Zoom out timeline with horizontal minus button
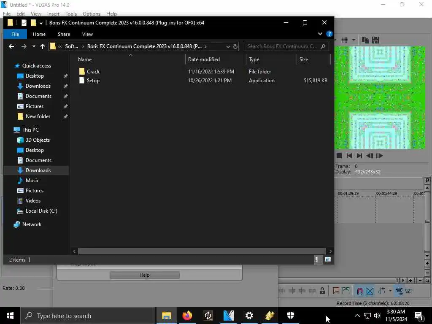This screenshot has width=432, height=324. click(420, 281)
